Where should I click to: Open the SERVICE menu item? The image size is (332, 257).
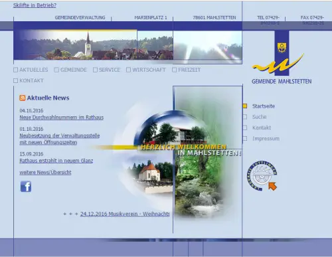pos(106,70)
